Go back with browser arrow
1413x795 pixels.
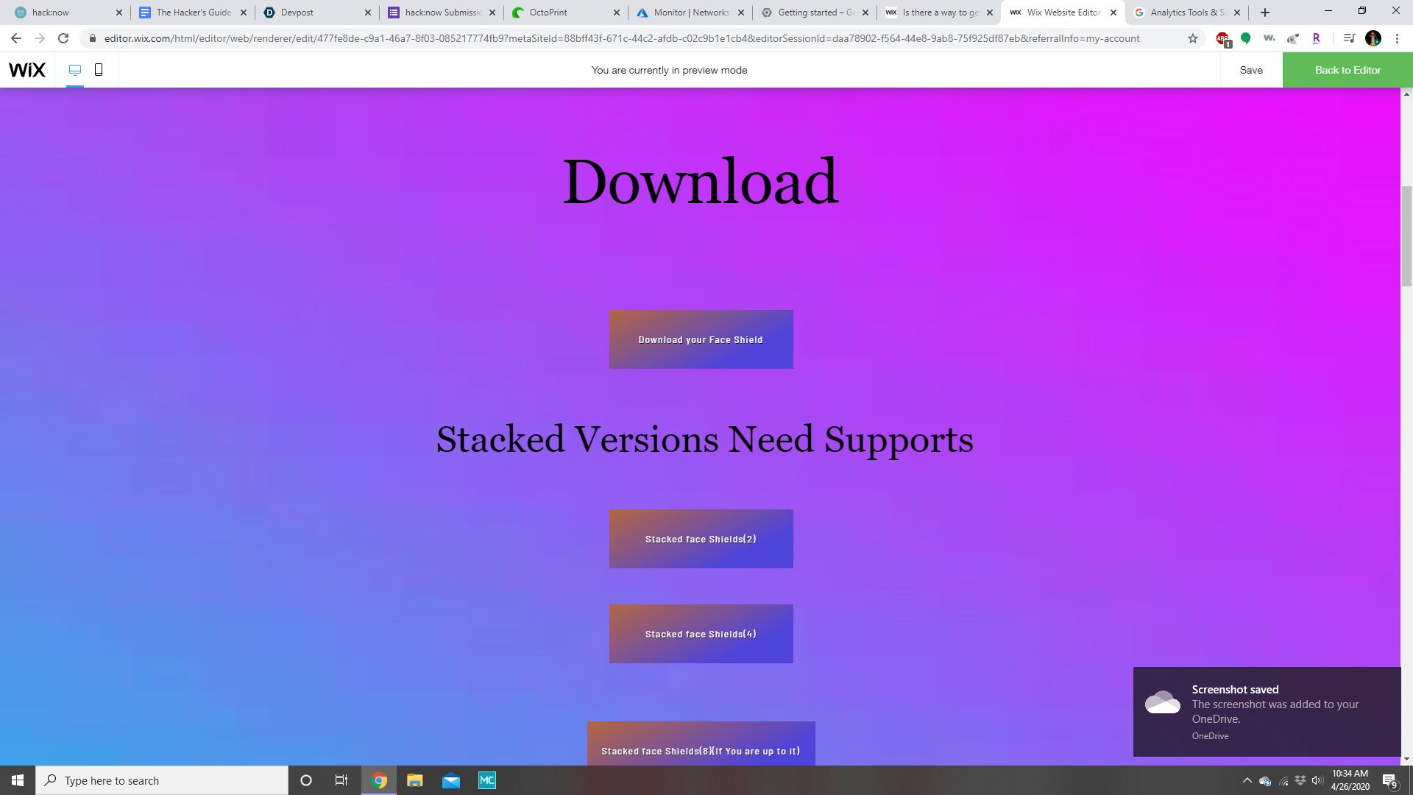16,38
